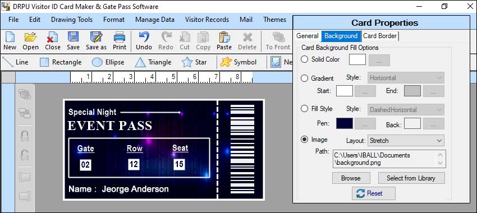Click the dark Pen color swatch

pyautogui.click(x=345, y=124)
